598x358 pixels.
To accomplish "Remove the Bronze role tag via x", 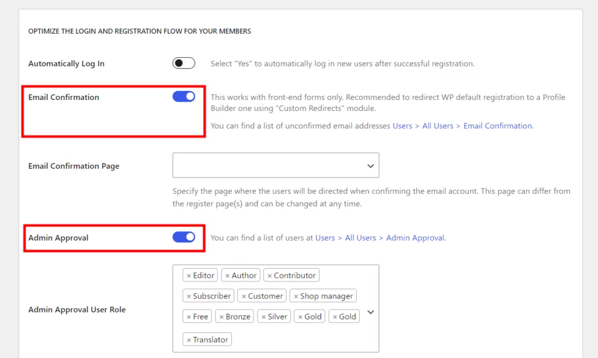I will pos(221,317).
